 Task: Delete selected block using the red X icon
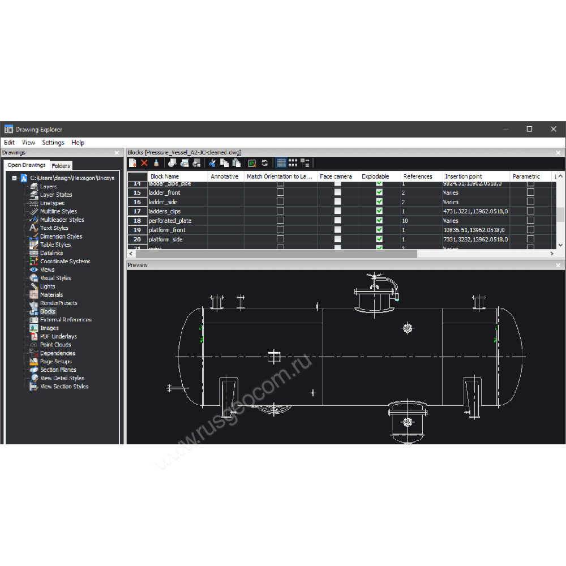[x=143, y=163]
